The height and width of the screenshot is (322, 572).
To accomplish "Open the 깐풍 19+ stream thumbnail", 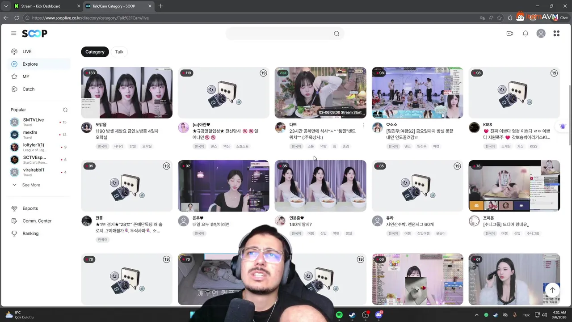I will (126, 186).
